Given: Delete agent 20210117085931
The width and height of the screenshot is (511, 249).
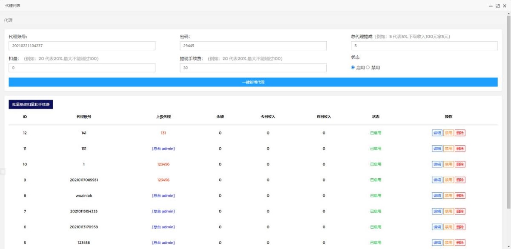Looking at the screenshot, I should coord(460,180).
